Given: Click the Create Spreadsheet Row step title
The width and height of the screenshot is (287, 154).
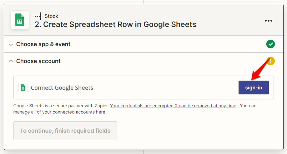Looking at the screenshot, I should click(115, 24).
